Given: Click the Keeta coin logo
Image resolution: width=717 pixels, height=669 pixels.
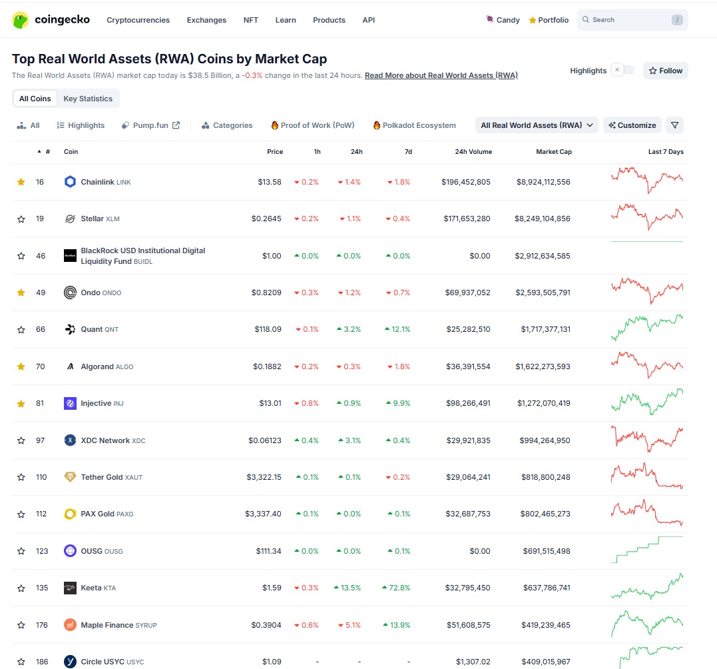Looking at the screenshot, I should coord(70,588).
